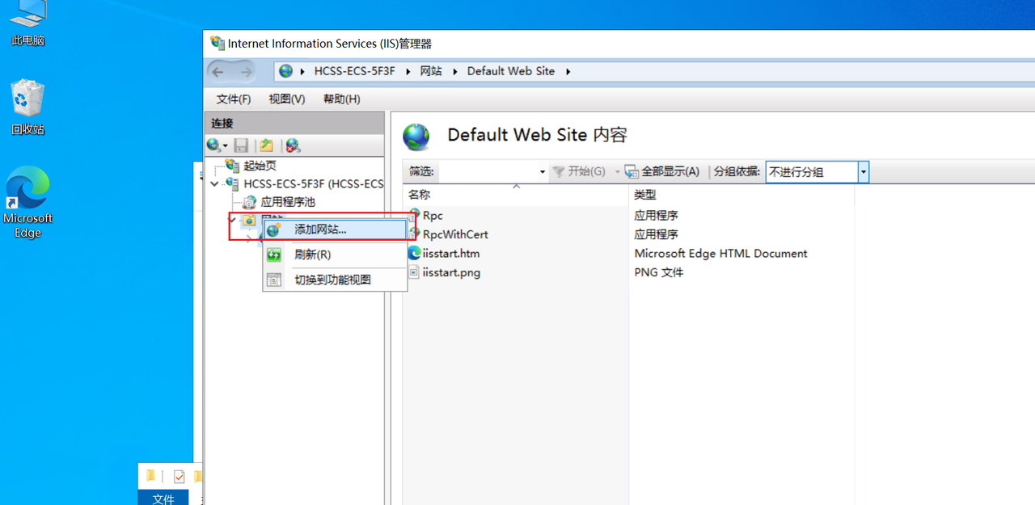Open dropdown arrow beside the connect globe icon
The image size is (1035, 505).
pos(225,146)
